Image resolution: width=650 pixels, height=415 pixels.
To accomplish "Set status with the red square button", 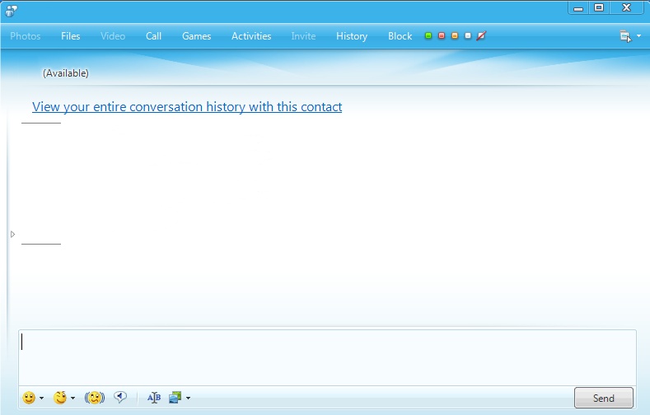I will pos(442,36).
